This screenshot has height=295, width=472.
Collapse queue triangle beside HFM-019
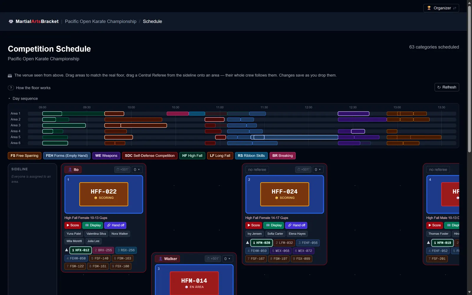pyautogui.click(x=428, y=242)
